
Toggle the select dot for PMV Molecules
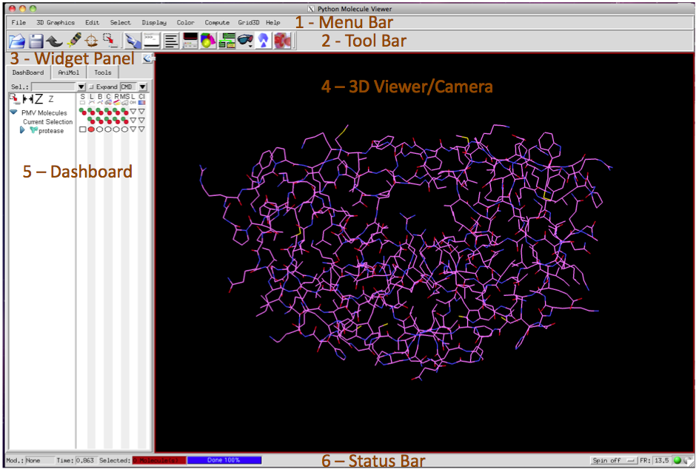pos(81,110)
